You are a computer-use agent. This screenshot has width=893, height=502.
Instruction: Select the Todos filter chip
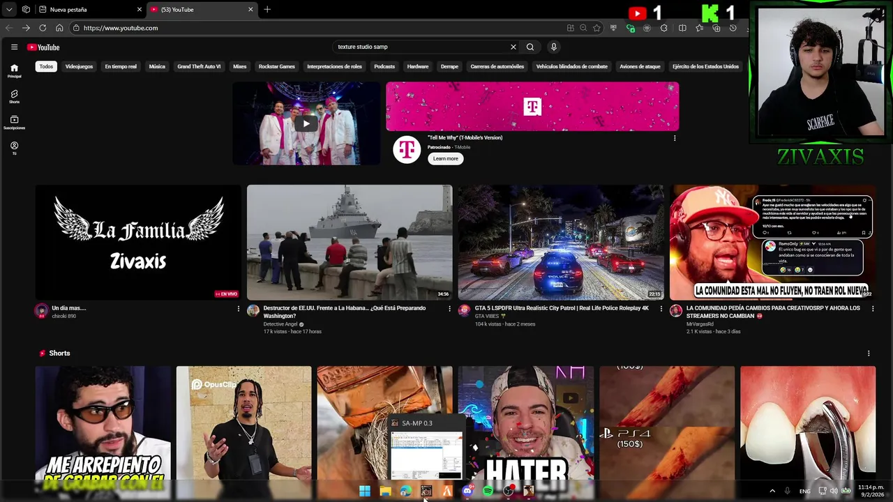46,66
